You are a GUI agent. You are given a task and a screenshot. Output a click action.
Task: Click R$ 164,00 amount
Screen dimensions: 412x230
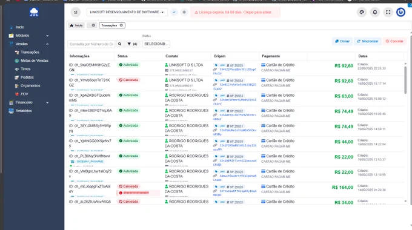tap(342, 188)
